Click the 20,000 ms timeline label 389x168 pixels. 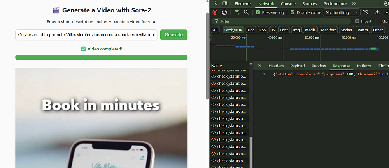(238, 38)
